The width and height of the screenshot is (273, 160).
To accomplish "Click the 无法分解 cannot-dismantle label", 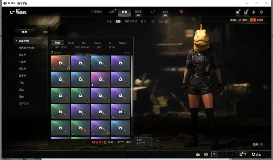I will (141, 143).
